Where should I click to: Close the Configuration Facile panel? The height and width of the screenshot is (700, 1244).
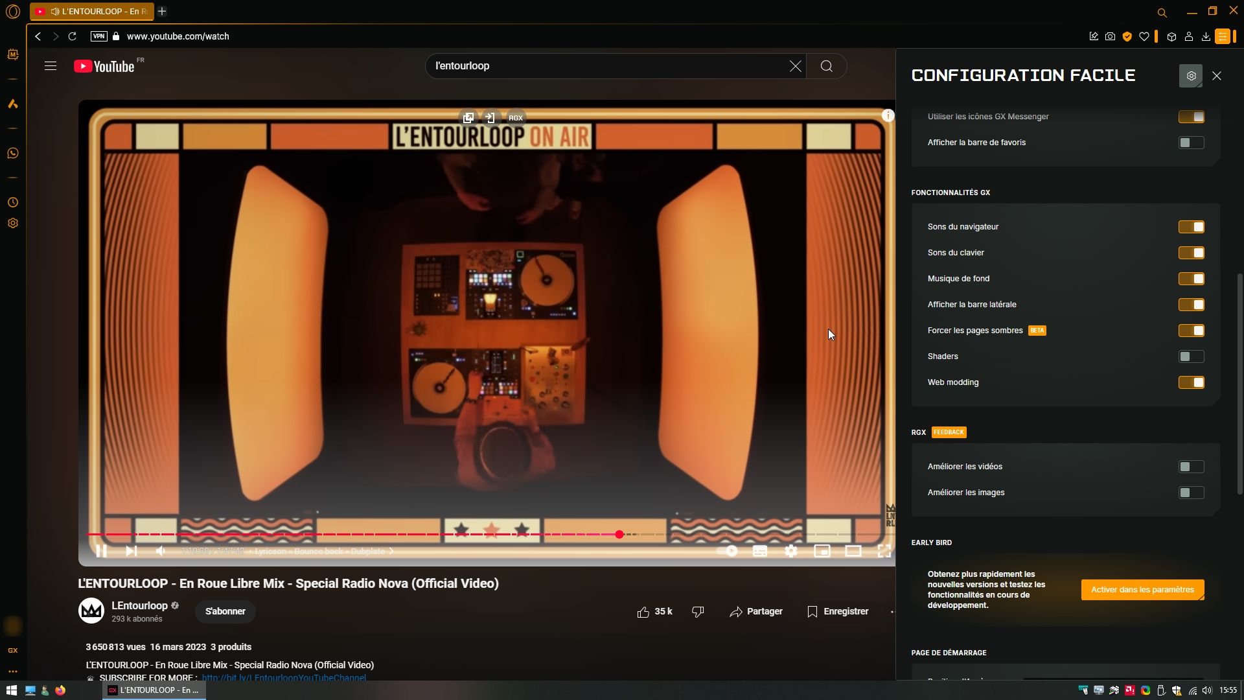pos(1217,76)
